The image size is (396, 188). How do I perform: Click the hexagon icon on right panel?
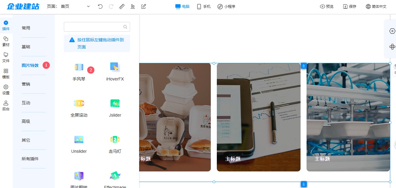pyautogui.click(x=392, y=31)
